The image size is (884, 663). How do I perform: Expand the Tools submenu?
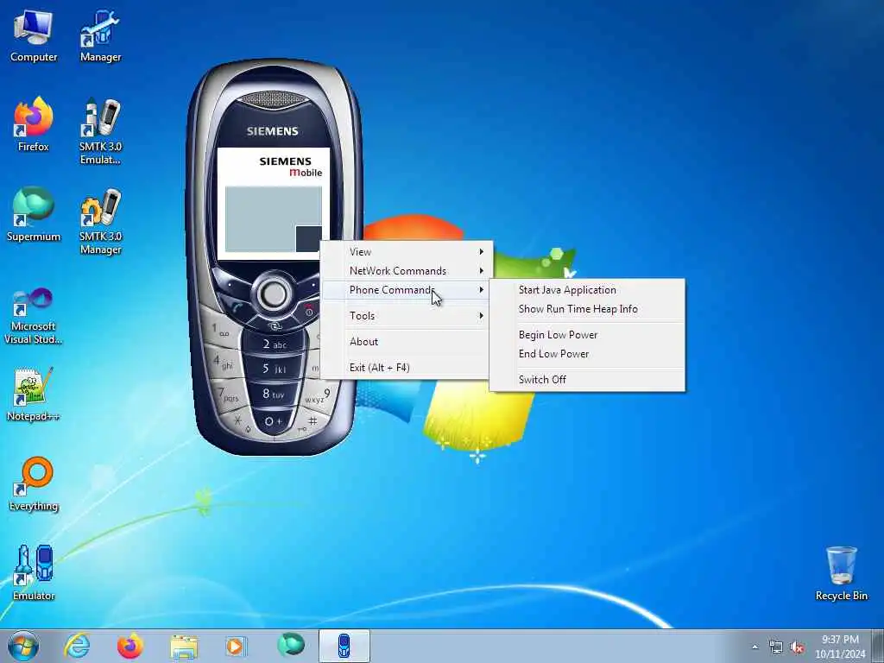click(406, 316)
